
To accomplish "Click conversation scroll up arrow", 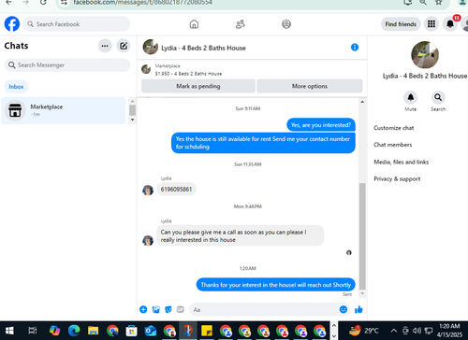I will 362,102.
